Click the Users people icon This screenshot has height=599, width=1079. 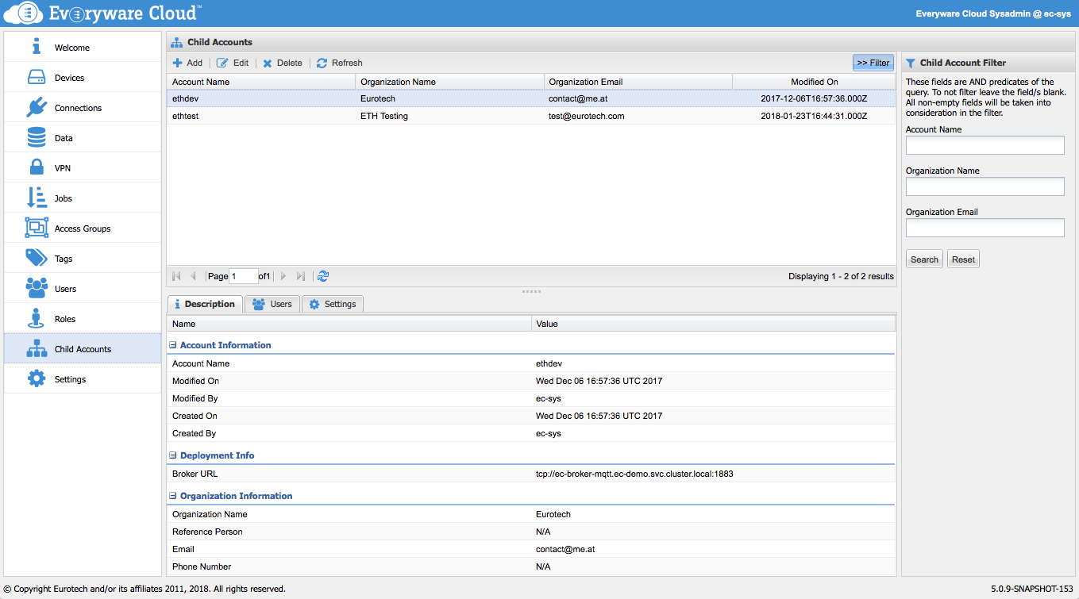37,288
